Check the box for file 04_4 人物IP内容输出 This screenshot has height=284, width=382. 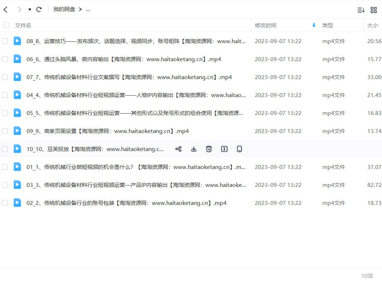coord(5,95)
